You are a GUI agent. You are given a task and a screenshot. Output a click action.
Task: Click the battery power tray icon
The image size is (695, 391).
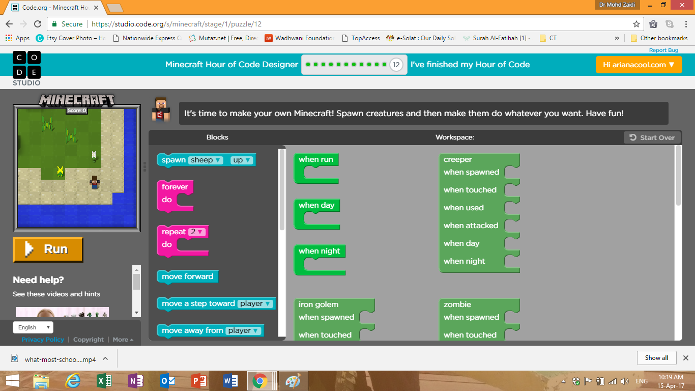coord(600,381)
